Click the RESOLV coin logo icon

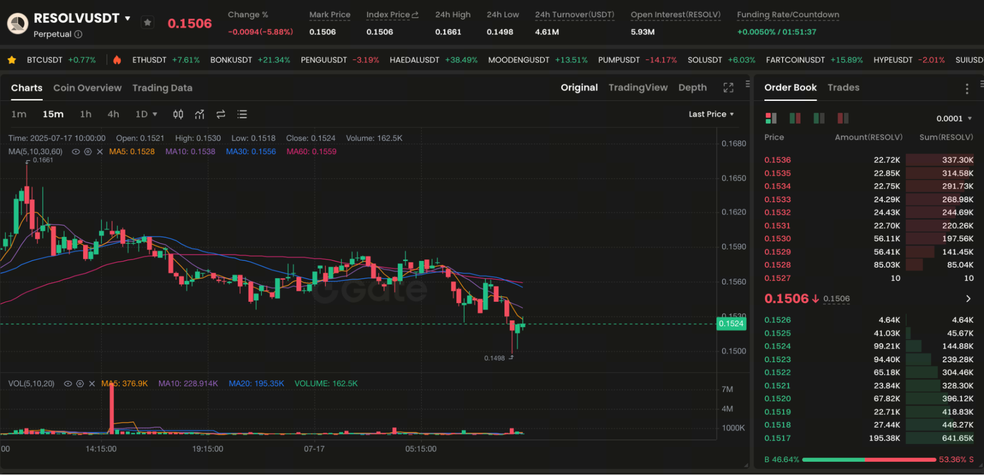tap(18, 23)
